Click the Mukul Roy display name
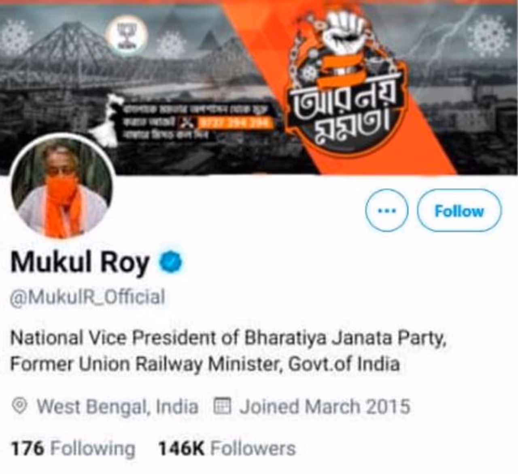Viewport: 518px width, 474px height. tap(80, 263)
